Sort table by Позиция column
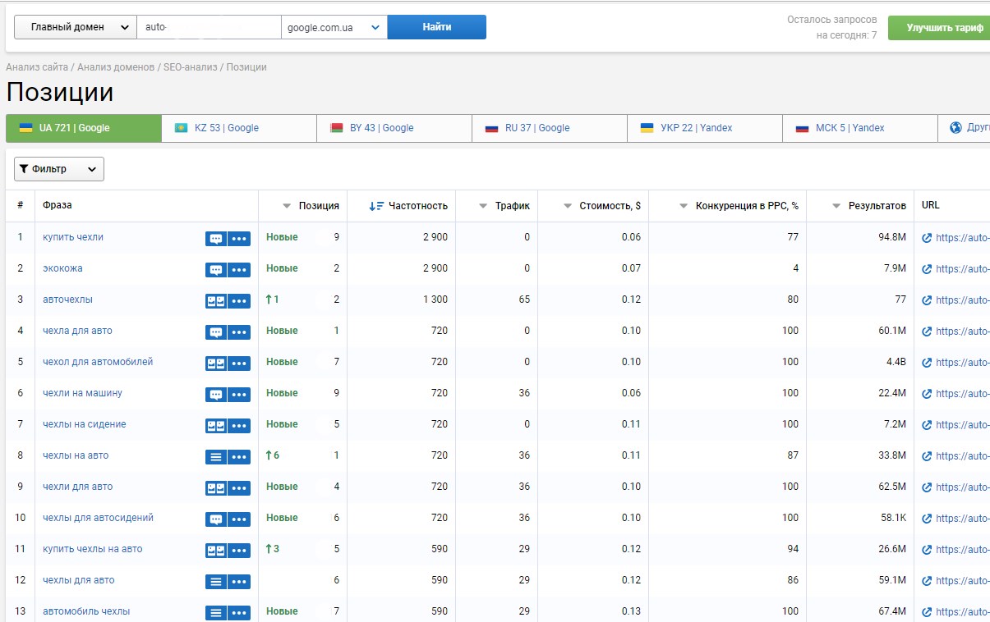 tap(311, 206)
